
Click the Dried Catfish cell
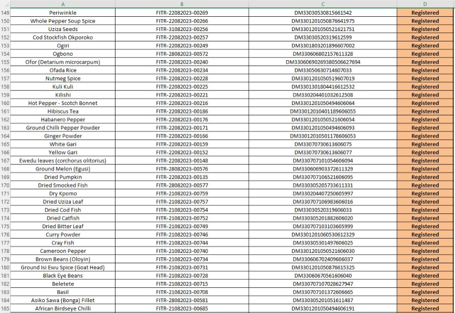(x=63, y=218)
